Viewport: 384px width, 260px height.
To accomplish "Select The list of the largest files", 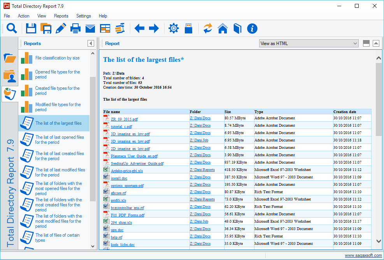I will click(x=54, y=123).
